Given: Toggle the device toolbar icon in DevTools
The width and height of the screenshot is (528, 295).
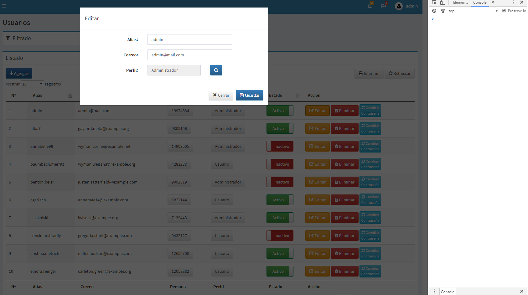Looking at the screenshot, I should (443, 3).
